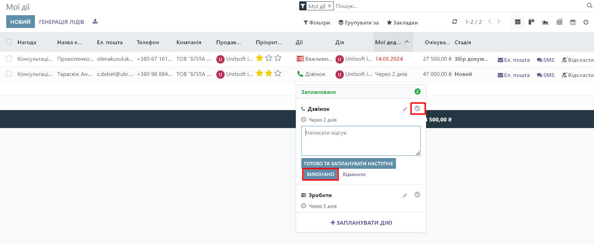The height and width of the screenshot is (244, 594).
Task: Expand the Групувати за menu
Action: (358, 22)
